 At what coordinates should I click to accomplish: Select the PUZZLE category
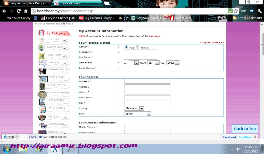[x=54, y=63]
